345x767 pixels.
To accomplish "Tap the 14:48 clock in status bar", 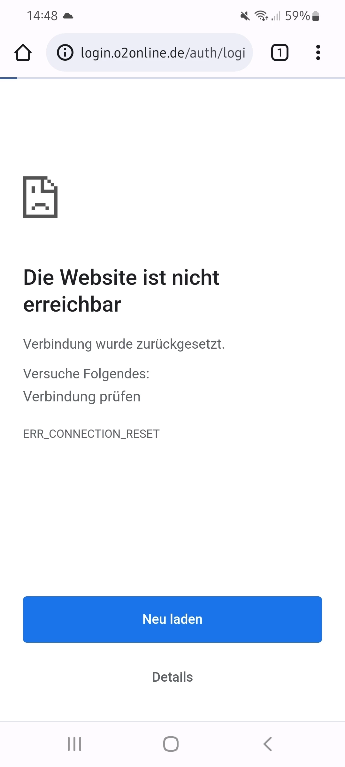I will pyautogui.click(x=42, y=16).
